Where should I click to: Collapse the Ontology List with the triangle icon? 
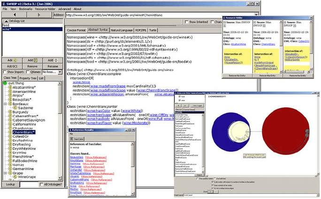click(6, 21)
